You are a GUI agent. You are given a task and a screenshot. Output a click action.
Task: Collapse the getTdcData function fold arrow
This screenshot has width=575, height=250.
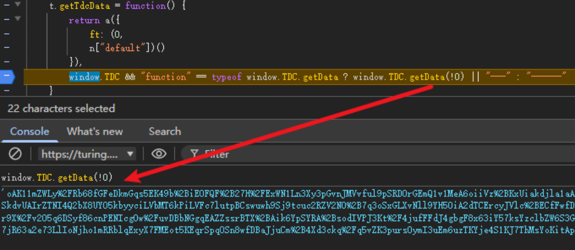pyautogui.click(x=17, y=4)
